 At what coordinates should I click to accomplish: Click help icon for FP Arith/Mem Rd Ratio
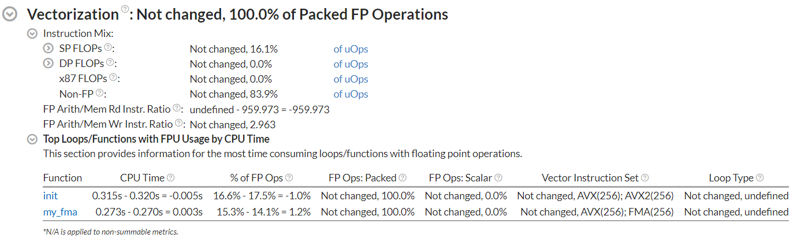click(177, 108)
